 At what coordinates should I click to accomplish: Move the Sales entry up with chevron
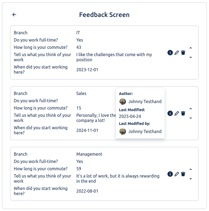click(x=191, y=108)
